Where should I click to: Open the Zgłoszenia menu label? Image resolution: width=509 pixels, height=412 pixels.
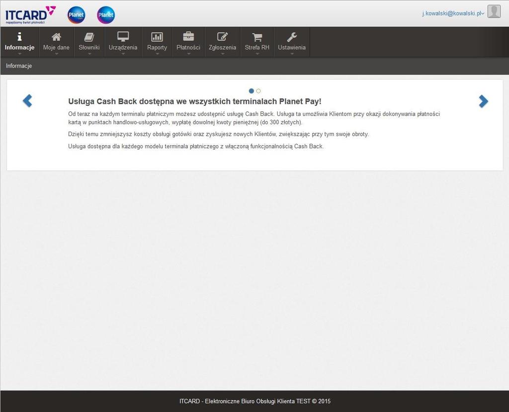tap(222, 47)
